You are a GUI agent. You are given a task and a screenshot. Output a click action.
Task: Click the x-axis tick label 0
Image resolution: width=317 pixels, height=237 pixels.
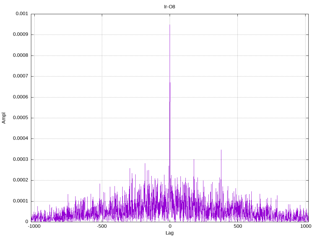click(x=170, y=226)
